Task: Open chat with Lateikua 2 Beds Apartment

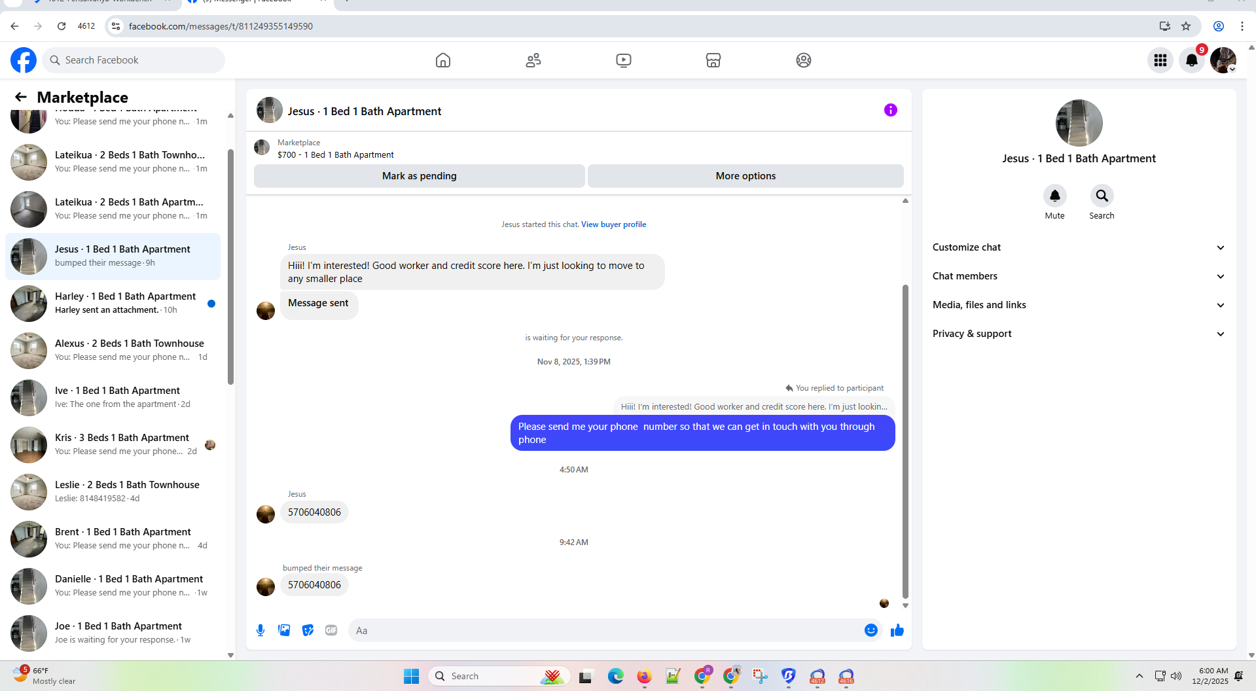Action: (x=113, y=209)
